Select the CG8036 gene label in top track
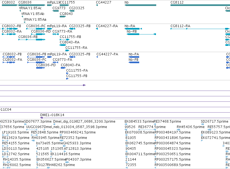This screenshot has height=169, width=230. pyautogui.click(x=25, y=2)
